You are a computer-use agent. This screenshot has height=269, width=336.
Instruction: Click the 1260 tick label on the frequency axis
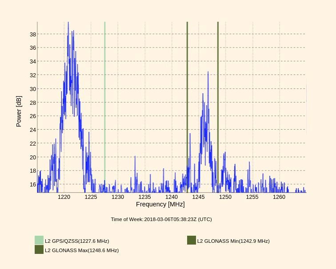[279, 197]
